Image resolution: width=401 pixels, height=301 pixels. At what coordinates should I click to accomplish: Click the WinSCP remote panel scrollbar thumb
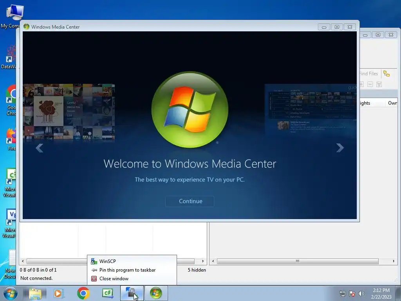298,261
